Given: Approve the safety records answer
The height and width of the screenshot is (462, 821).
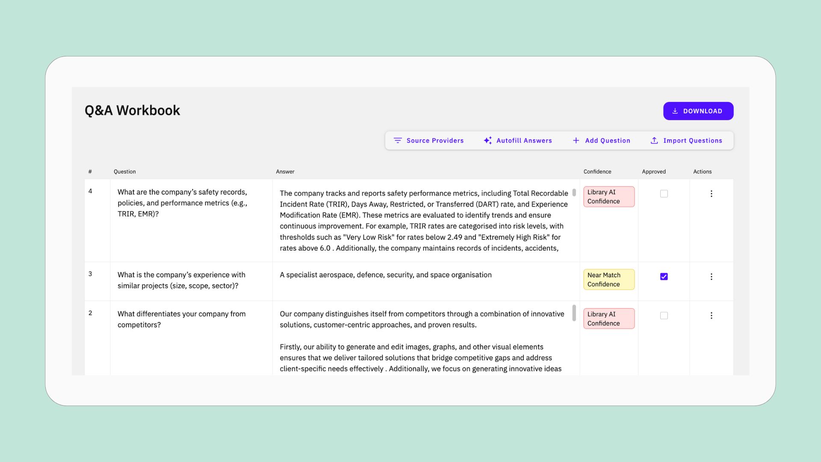Looking at the screenshot, I should [664, 194].
